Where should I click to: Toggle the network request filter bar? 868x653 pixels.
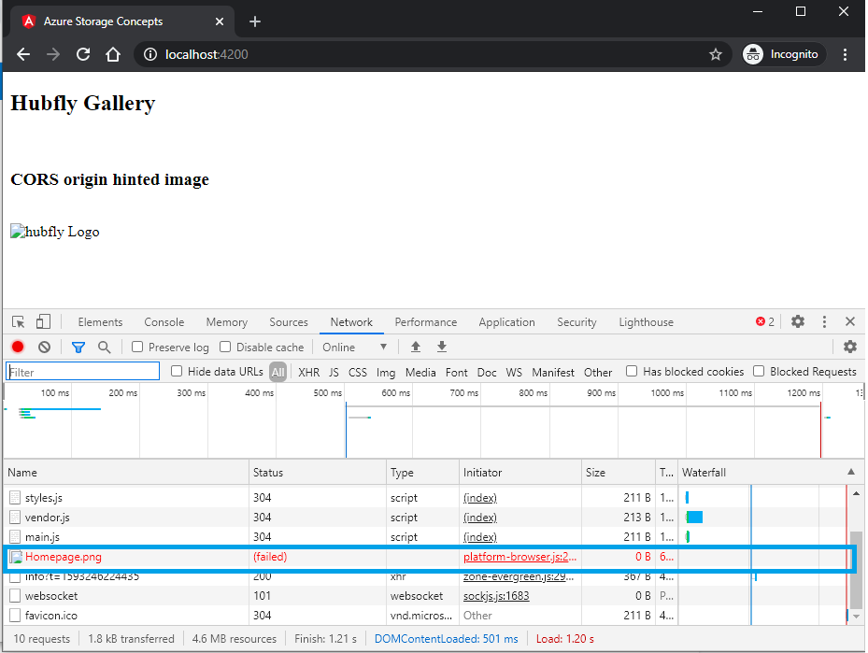tap(78, 347)
